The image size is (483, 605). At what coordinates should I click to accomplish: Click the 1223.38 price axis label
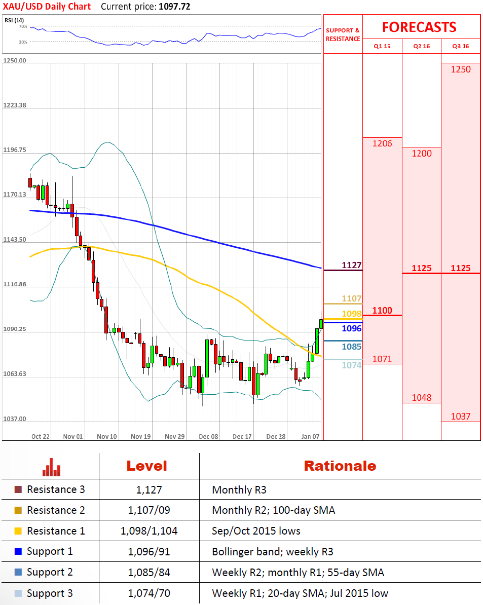15,105
